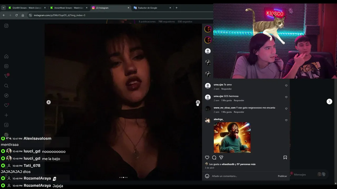The width and height of the screenshot is (337, 189).
Task: Click the page scrollbar down arrow
Action: tap(335, 183)
